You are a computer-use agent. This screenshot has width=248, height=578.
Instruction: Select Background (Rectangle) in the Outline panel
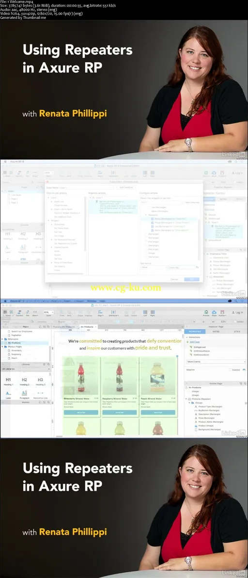pos(210,430)
